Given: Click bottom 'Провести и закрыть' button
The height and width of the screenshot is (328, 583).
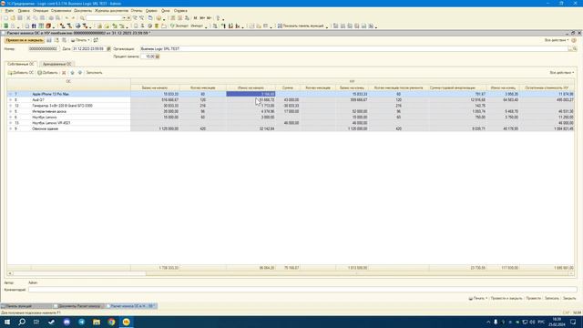Looking at the screenshot, I should coord(506,298).
